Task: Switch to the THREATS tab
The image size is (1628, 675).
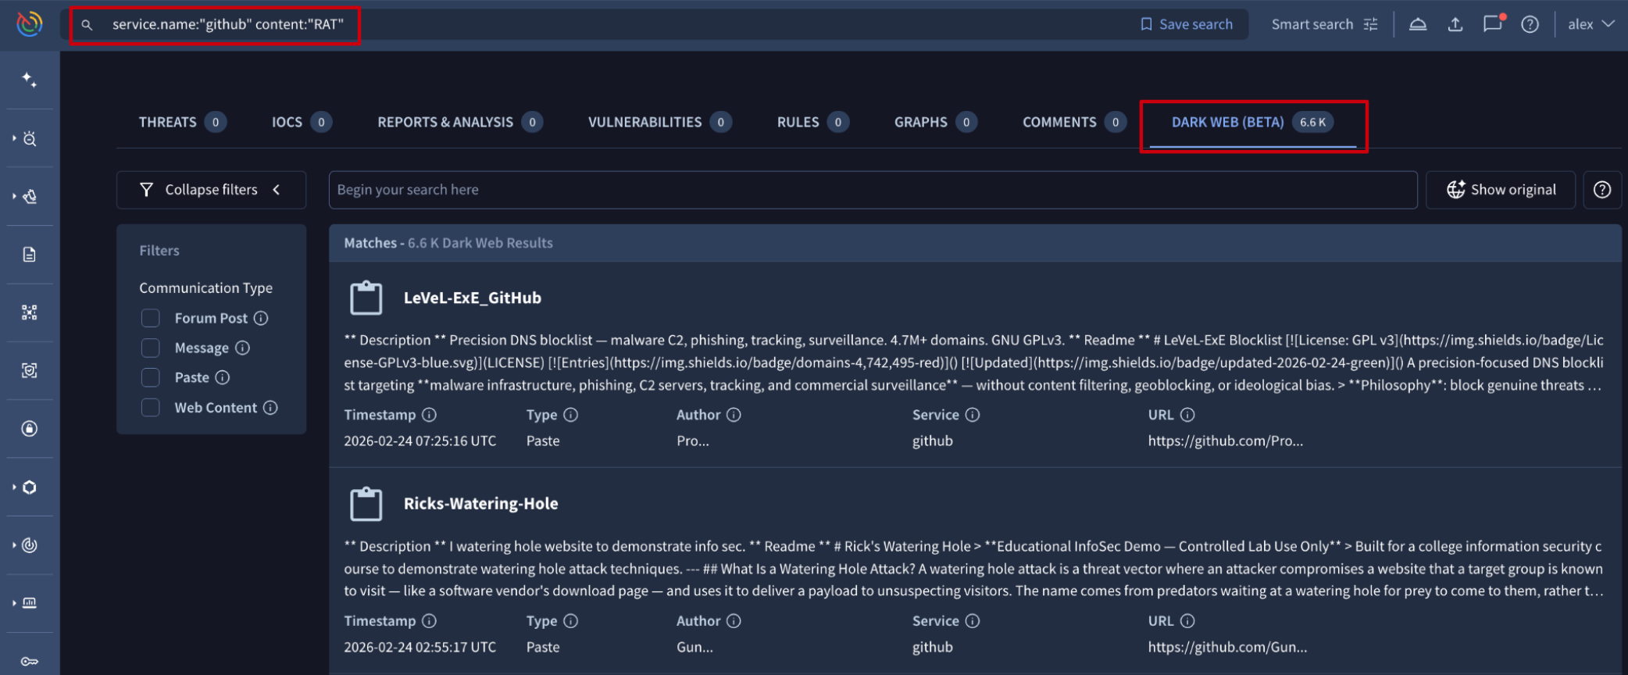Action: coord(183,122)
